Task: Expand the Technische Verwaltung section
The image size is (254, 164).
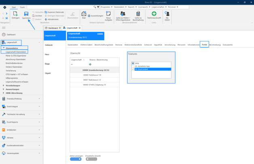Action: (x=39, y=114)
